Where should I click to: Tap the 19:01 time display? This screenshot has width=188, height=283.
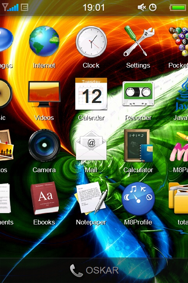click(94, 7)
